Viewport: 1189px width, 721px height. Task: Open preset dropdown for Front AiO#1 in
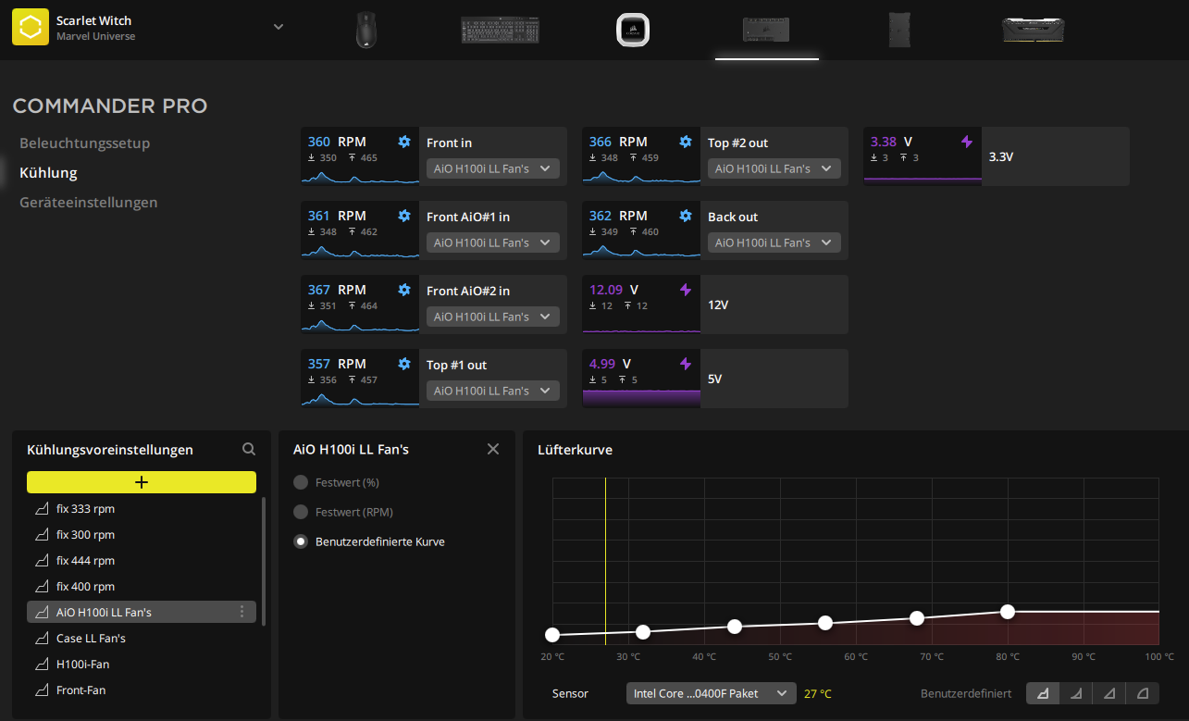click(x=493, y=242)
